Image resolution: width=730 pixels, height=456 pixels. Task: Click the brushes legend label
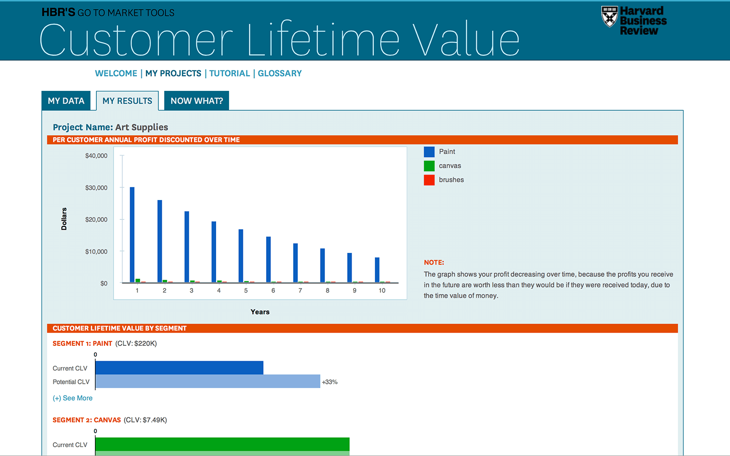[452, 180]
